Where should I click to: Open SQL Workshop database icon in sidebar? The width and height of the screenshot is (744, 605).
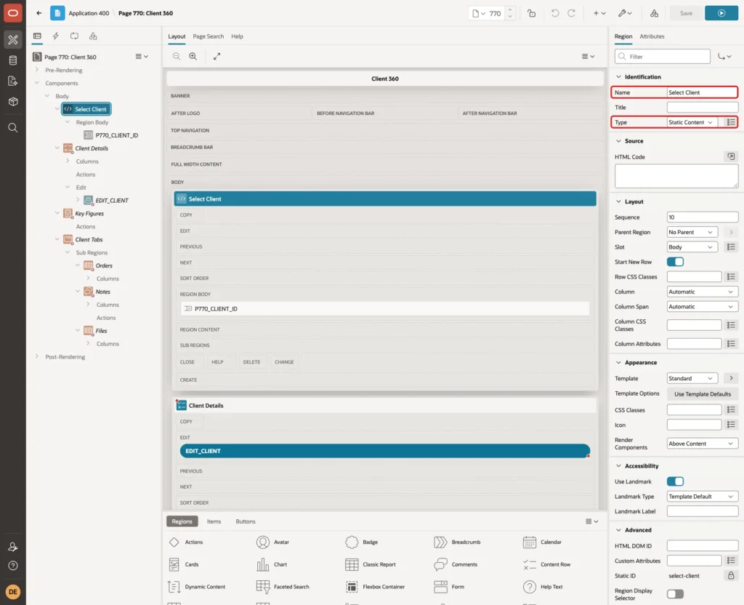[x=13, y=60]
